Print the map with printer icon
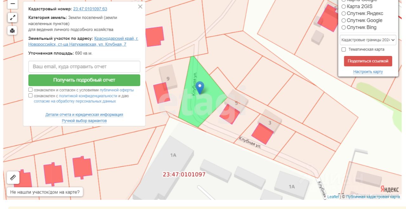 [x=12, y=31]
